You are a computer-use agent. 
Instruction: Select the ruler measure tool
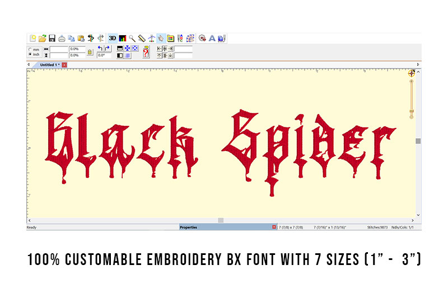click(x=142, y=38)
